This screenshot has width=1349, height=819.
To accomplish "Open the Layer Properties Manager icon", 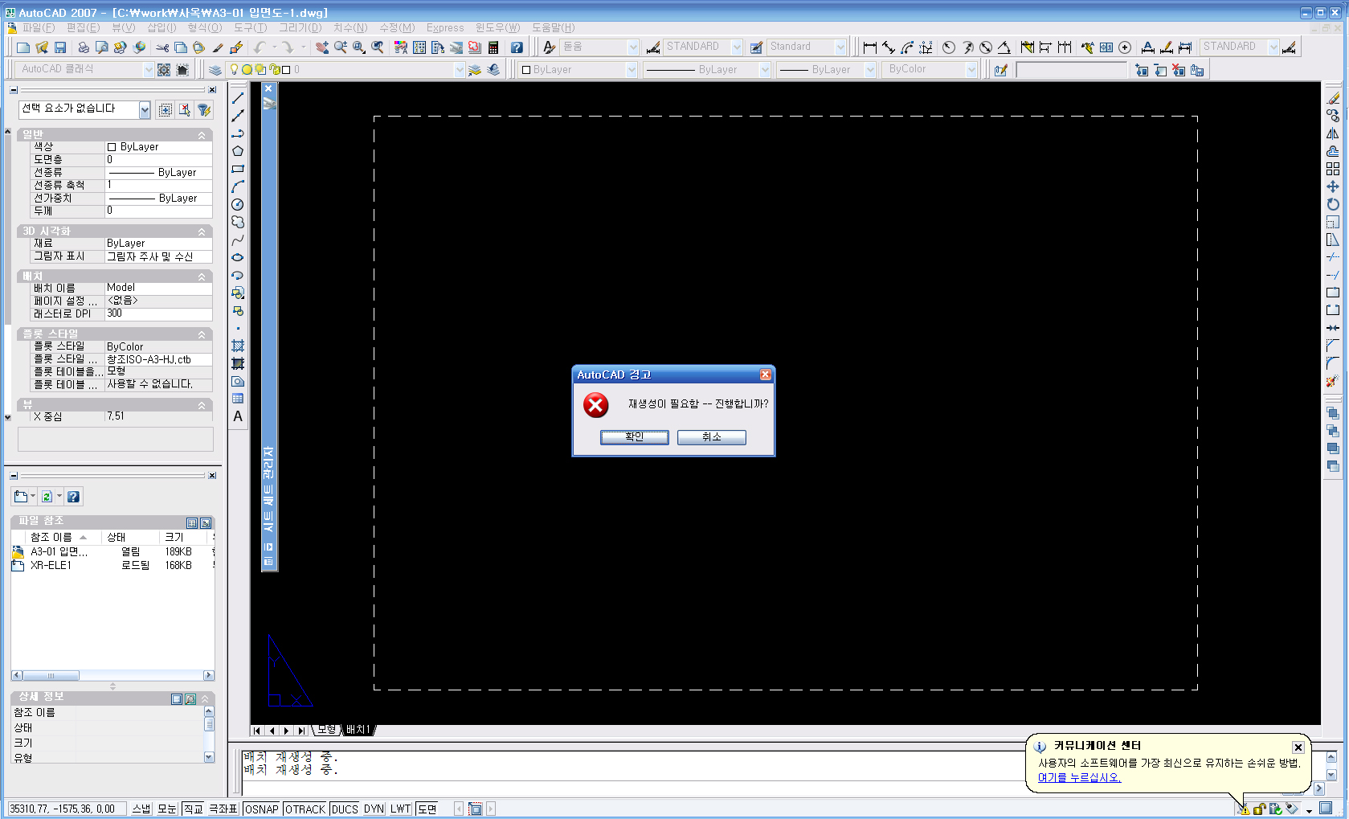I will point(215,70).
